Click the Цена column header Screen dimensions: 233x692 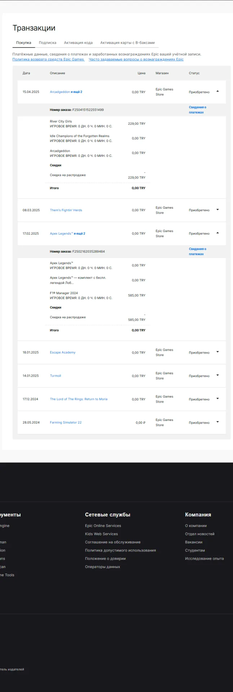(x=142, y=73)
